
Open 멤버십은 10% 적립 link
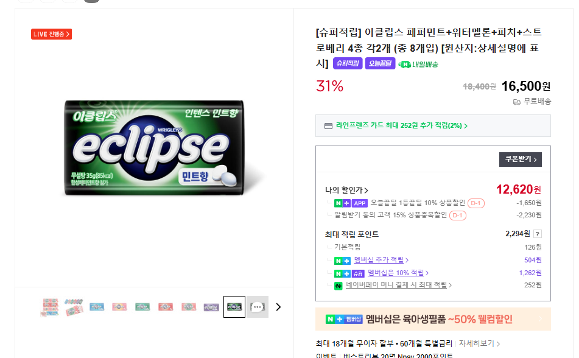[x=397, y=273]
